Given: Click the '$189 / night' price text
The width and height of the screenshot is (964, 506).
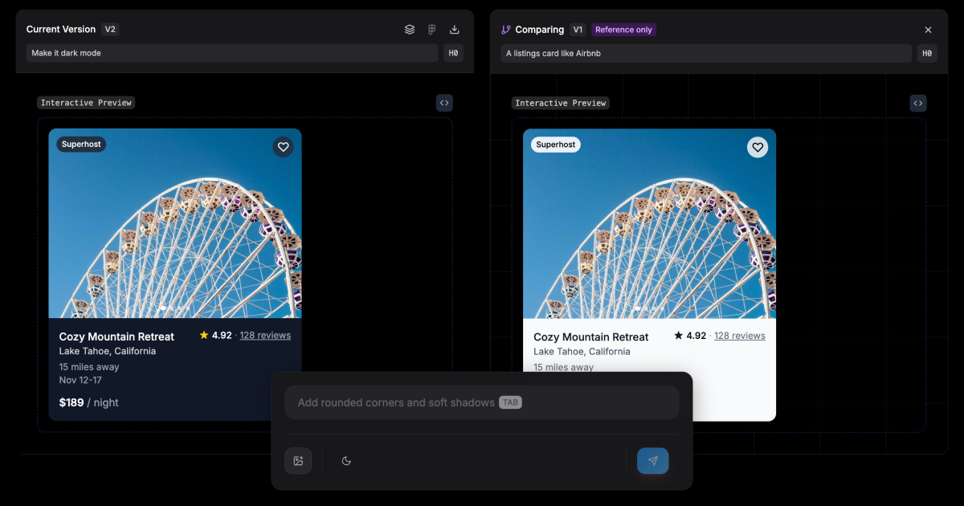Looking at the screenshot, I should [x=88, y=402].
